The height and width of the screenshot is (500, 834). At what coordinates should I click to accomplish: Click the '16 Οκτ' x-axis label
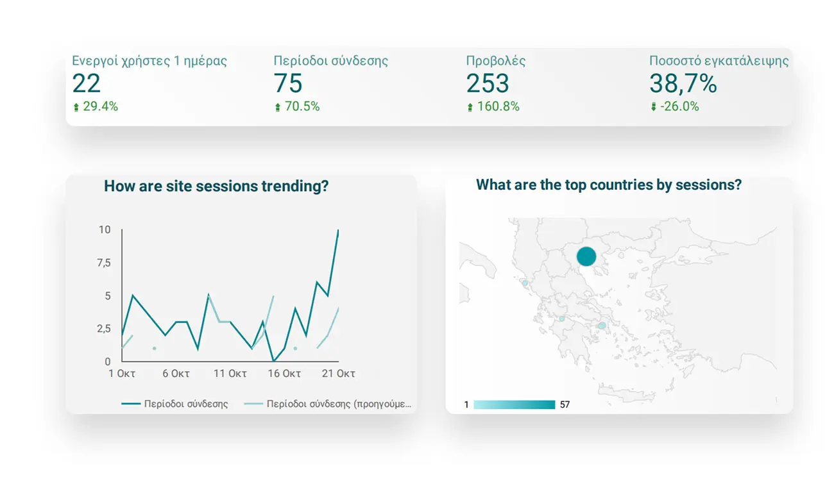284,374
